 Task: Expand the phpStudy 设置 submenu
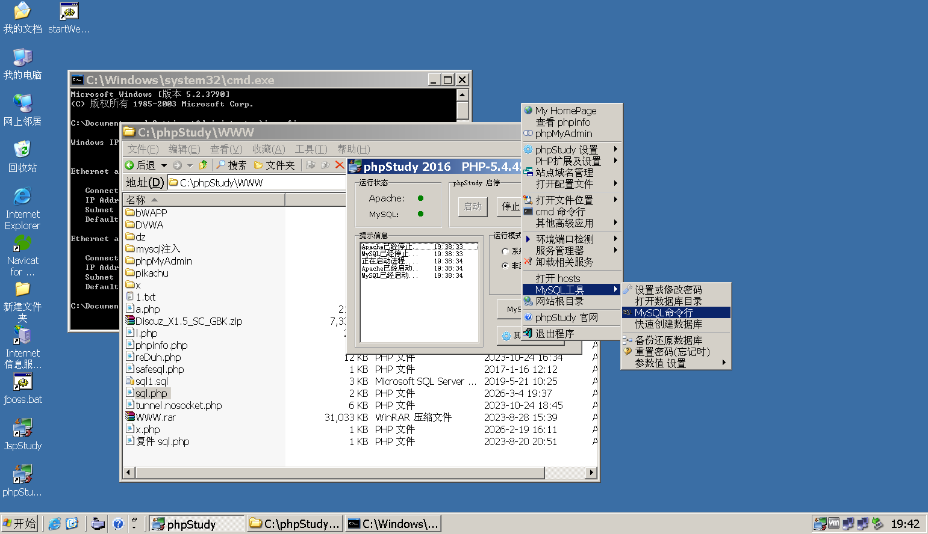click(x=571, y=150)
